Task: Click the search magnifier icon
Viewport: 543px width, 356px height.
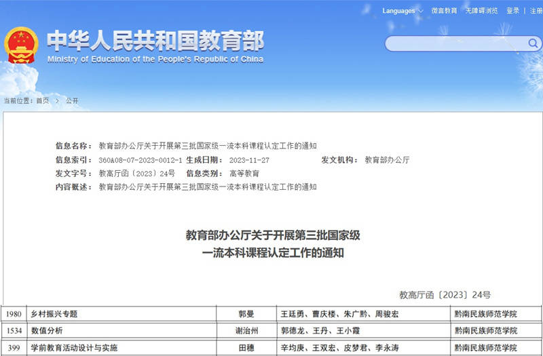Action: 532,43
